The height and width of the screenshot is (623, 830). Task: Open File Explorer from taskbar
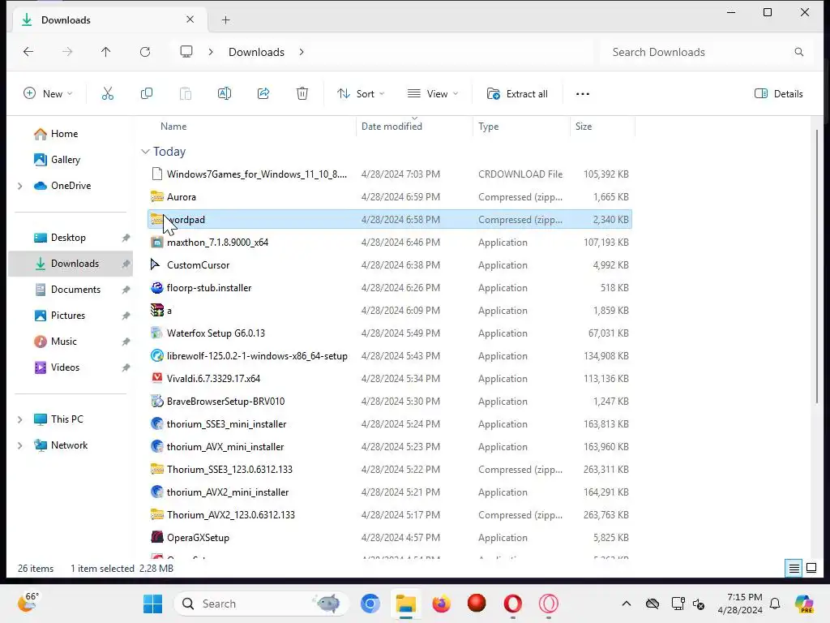click(x=406, y=604)
